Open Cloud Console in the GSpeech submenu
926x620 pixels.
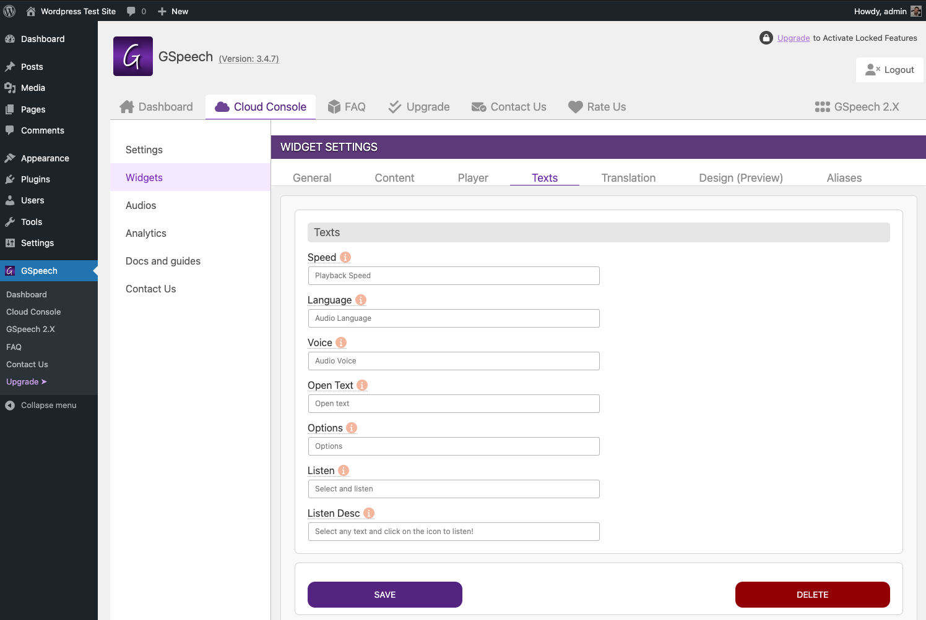click(x=33, y=312)
